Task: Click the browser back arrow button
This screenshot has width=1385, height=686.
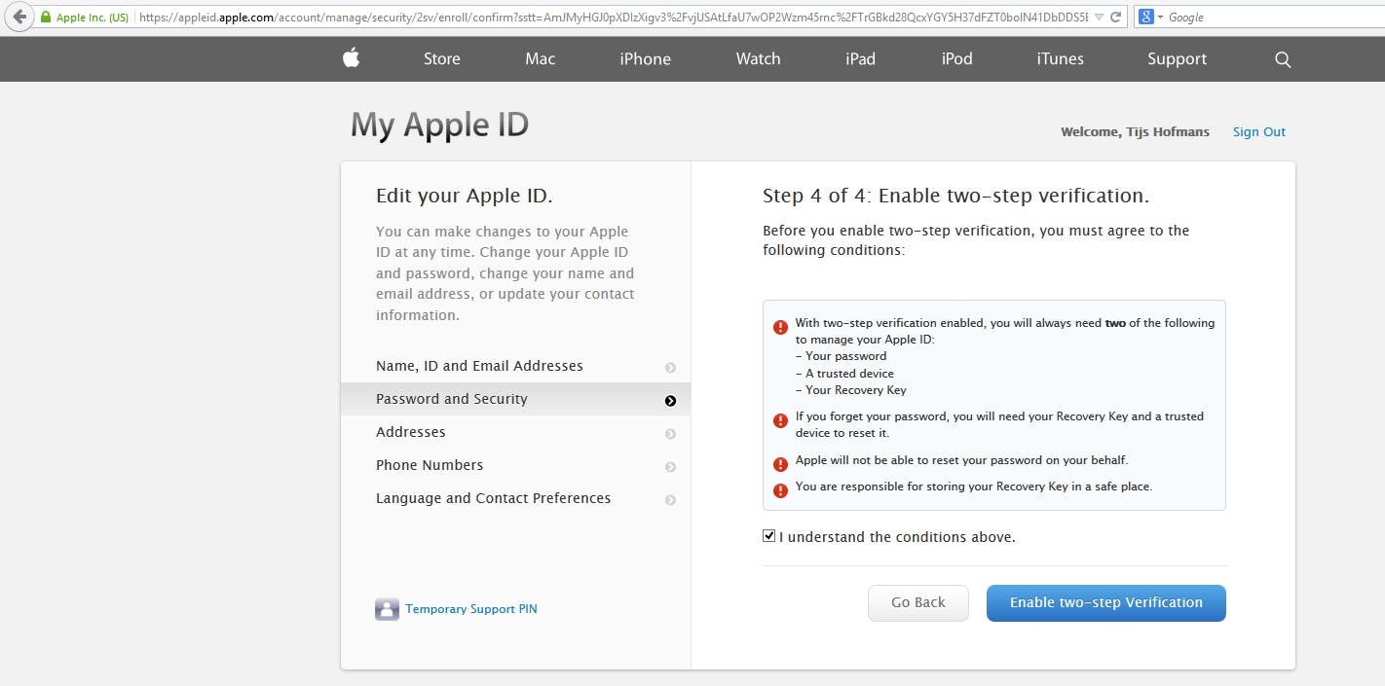Action: coord(19,17)
